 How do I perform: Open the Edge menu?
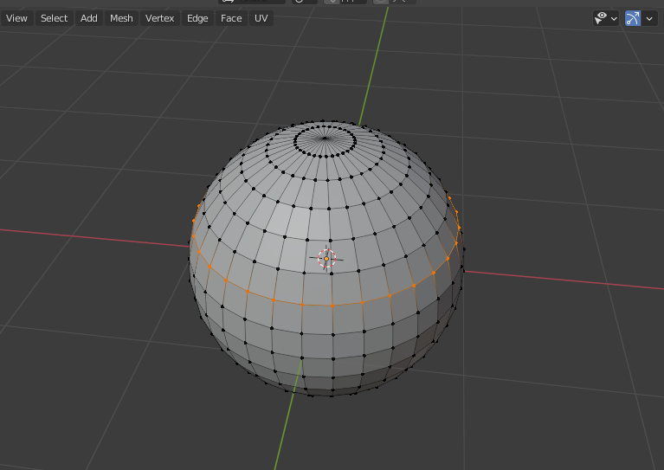tap(197, 18)
